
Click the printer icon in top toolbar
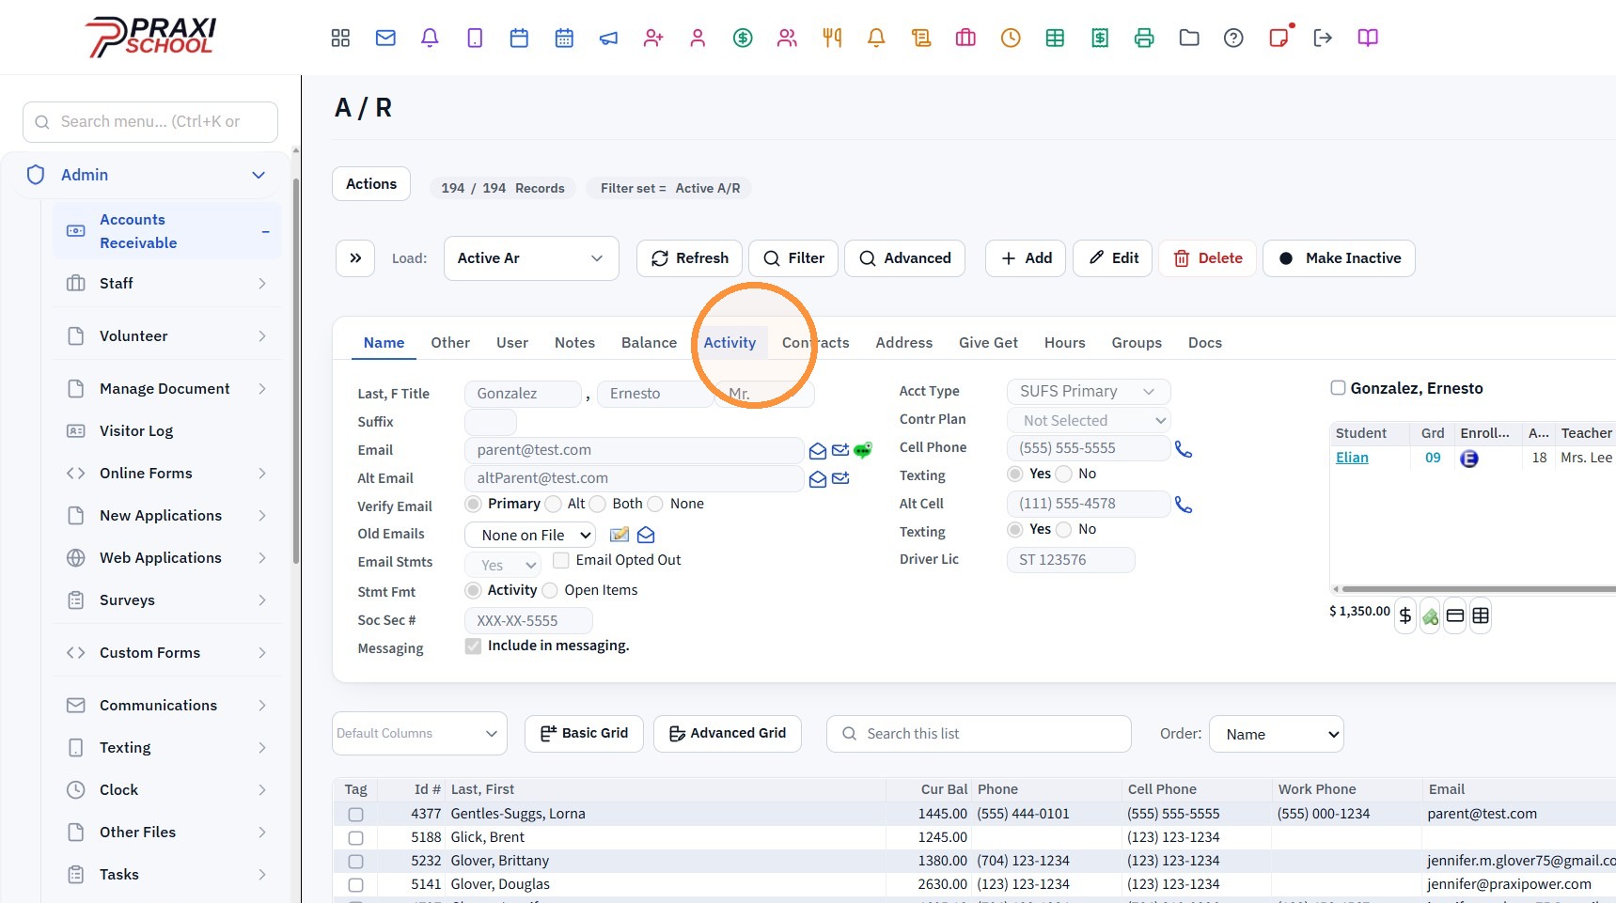[1144, 38]
